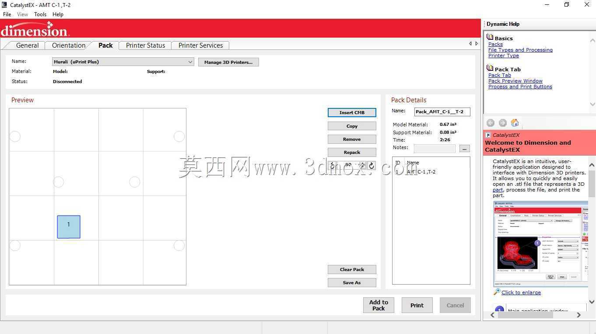Select model 1 in the pack preview
The width and height of the screenshot is (596, 334).
click(x=69, y=227)
